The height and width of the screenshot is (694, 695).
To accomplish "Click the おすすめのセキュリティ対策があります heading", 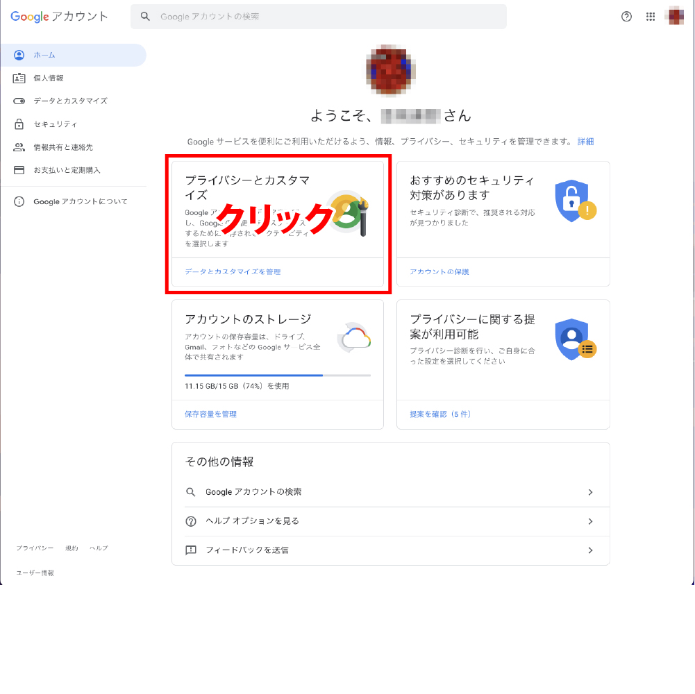I will tap(472, 187).
